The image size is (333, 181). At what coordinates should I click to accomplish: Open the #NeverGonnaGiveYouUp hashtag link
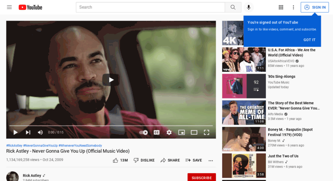(40, 145)
